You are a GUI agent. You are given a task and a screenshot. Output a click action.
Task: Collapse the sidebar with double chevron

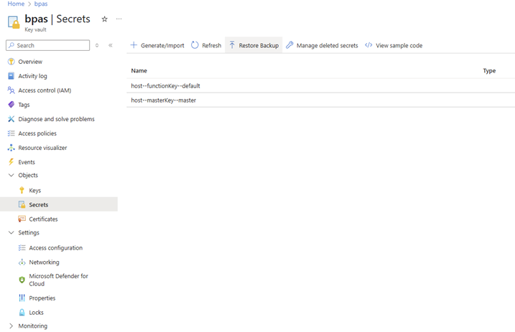point(111,45)
